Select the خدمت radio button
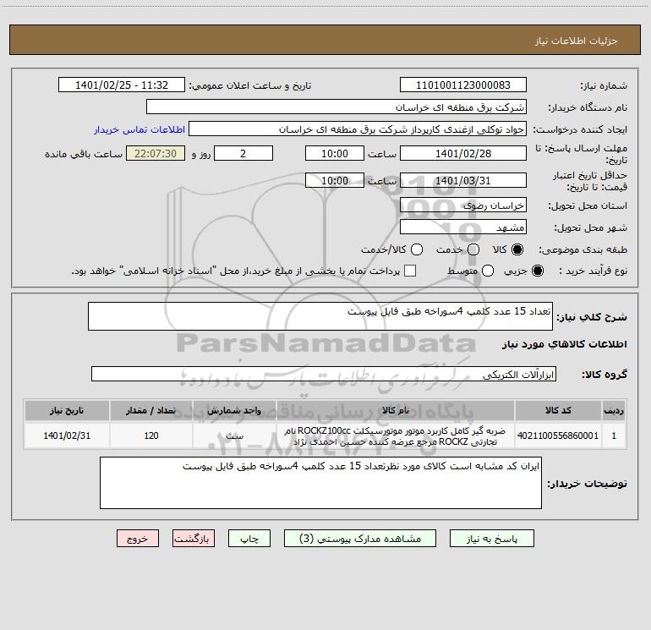Screen dimensions: 651x630 tap(473, 249)
